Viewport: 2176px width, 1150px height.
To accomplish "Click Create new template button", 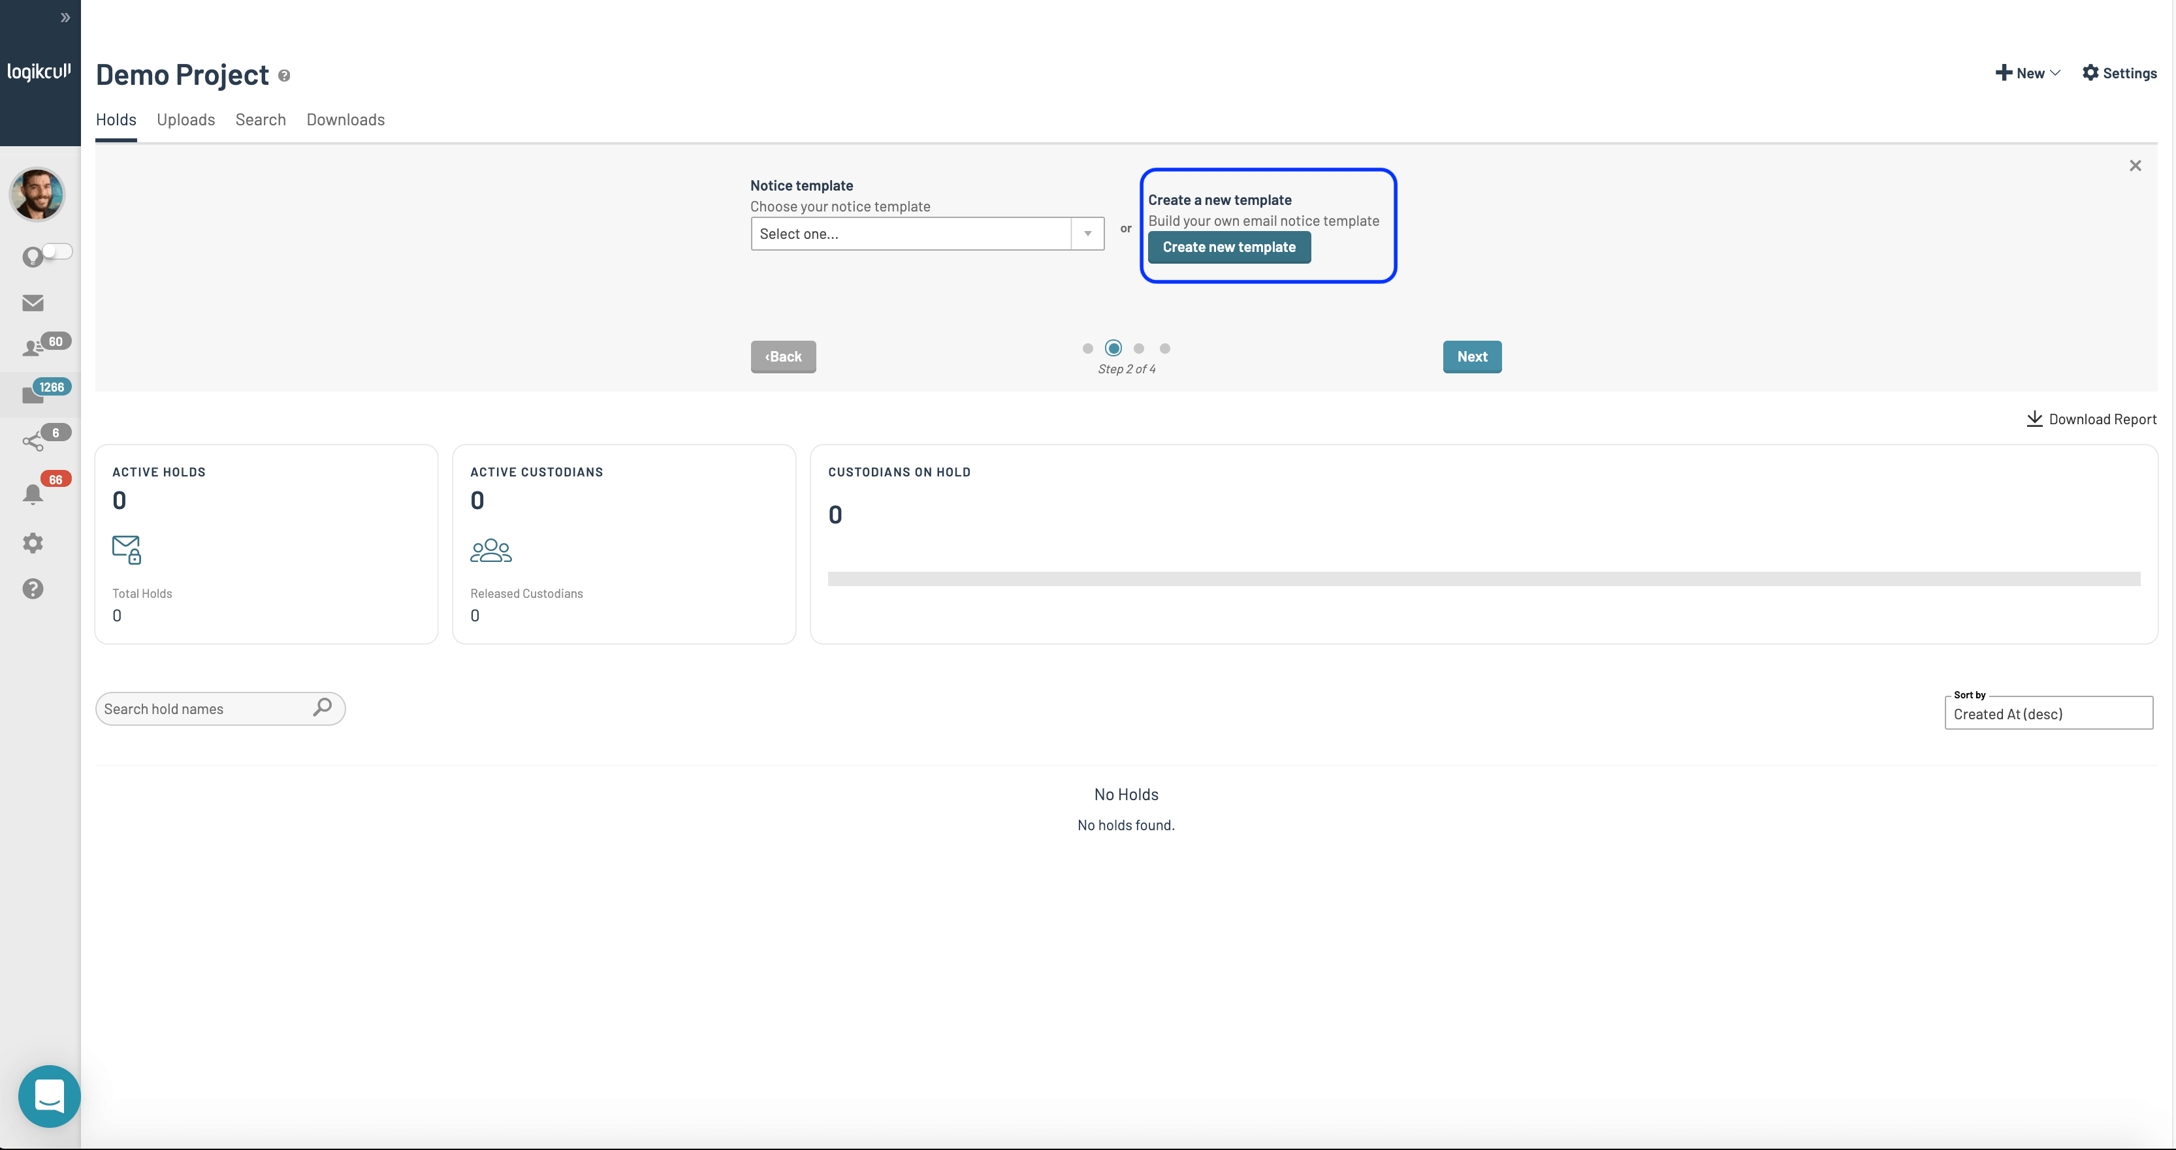I will point(1228,247).
